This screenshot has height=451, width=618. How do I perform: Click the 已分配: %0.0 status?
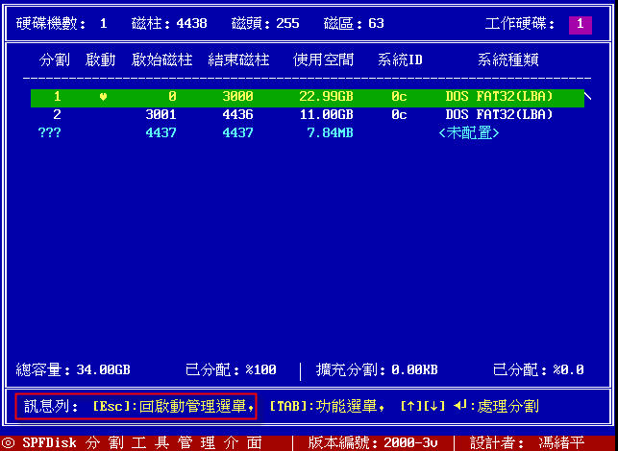click(x=539, y=370)
